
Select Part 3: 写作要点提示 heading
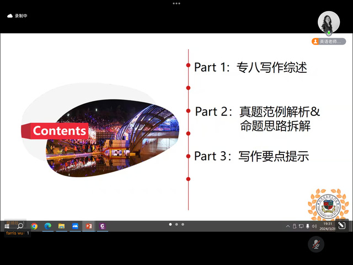(x=251, y=156)
